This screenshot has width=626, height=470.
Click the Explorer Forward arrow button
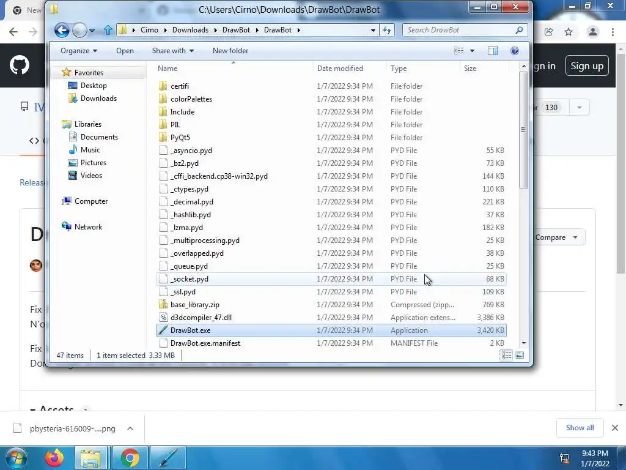click(x=79, y=30)
